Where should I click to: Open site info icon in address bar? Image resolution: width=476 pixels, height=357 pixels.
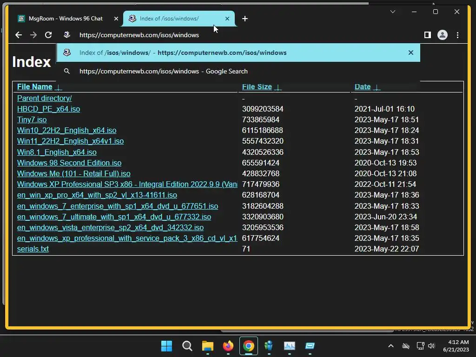click(67, 35)
